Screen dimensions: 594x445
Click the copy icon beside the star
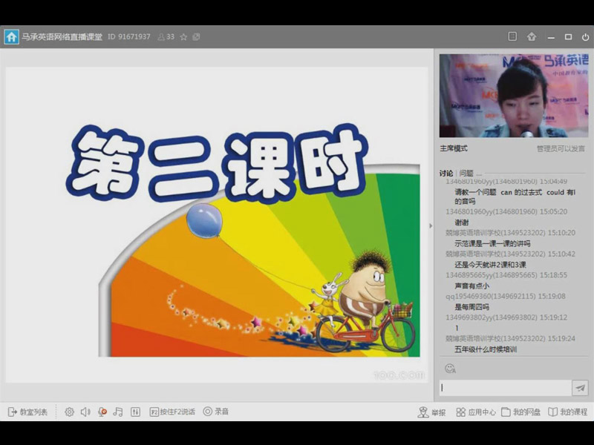pos(196,36)
